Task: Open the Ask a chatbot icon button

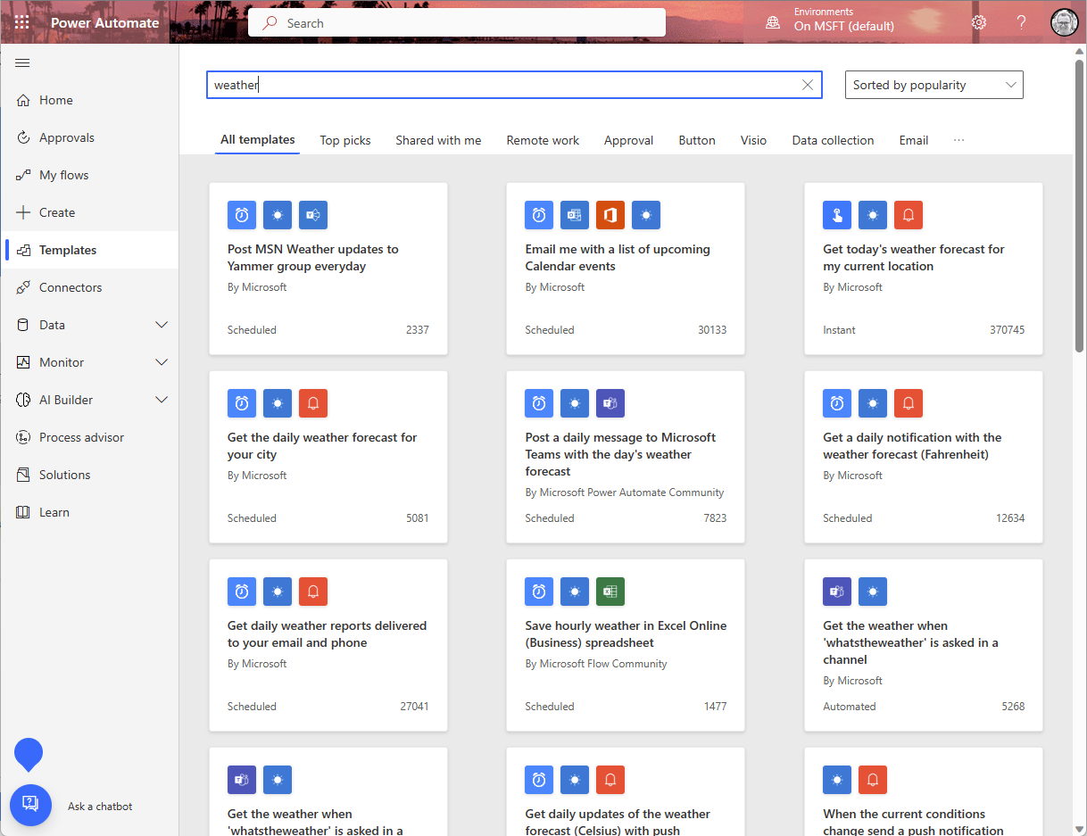Action: [x=30, y=805]
